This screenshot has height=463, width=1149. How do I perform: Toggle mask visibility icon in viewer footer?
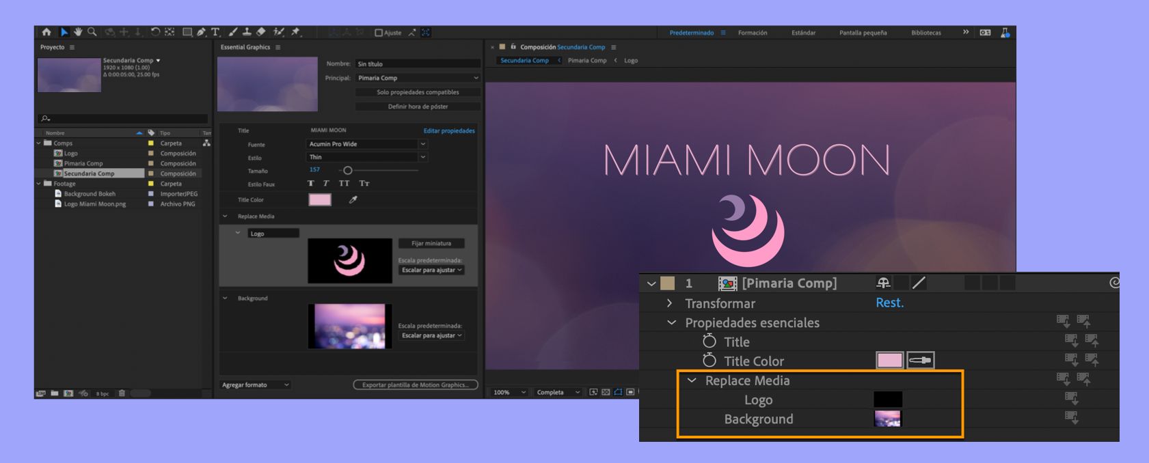coord(618,392)
